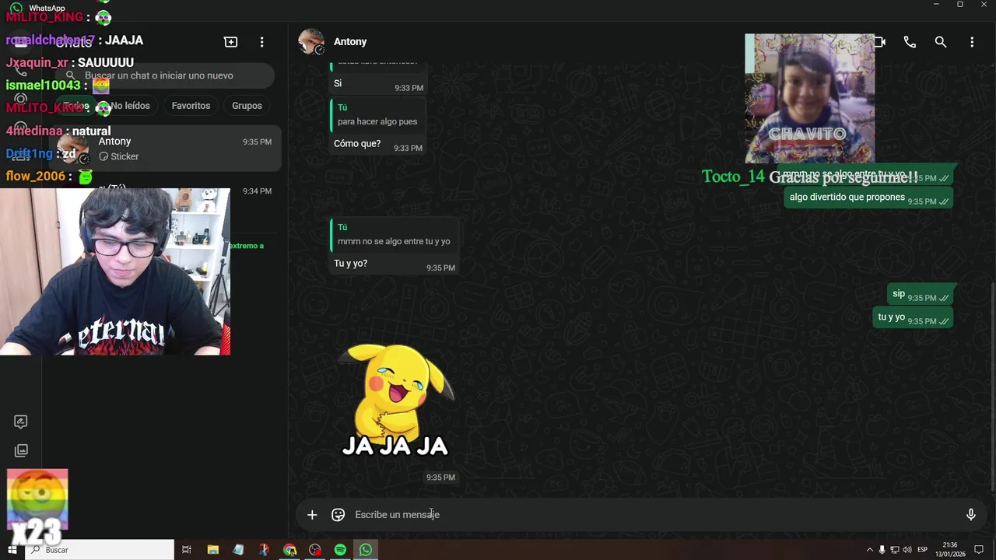Viewport: 996px width, 560px height.
Task: Open the sidebar icon above the media icon
Action: tap(21, 422)
